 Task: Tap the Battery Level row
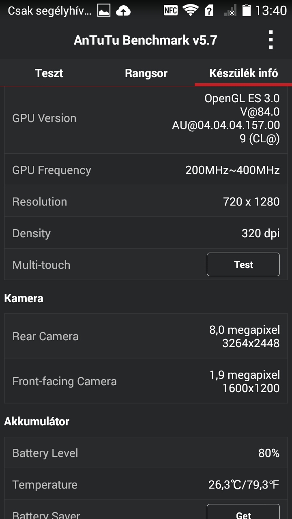click(146, 453)
